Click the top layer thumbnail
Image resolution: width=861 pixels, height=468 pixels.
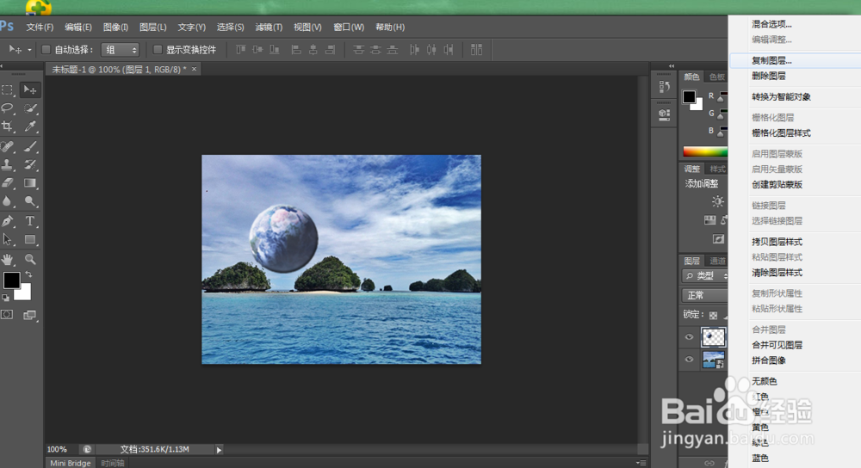point(714,337)
